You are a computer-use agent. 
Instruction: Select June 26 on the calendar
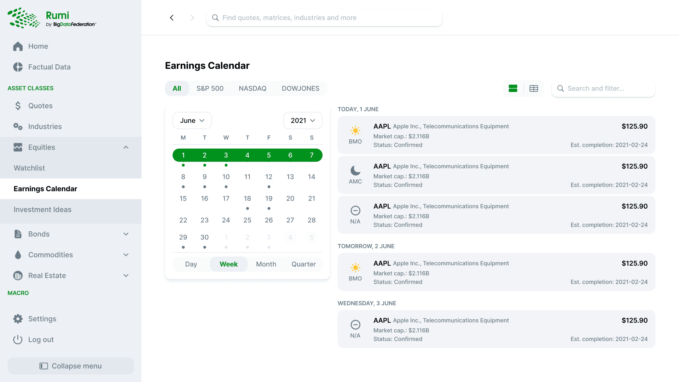click(269, 220)
